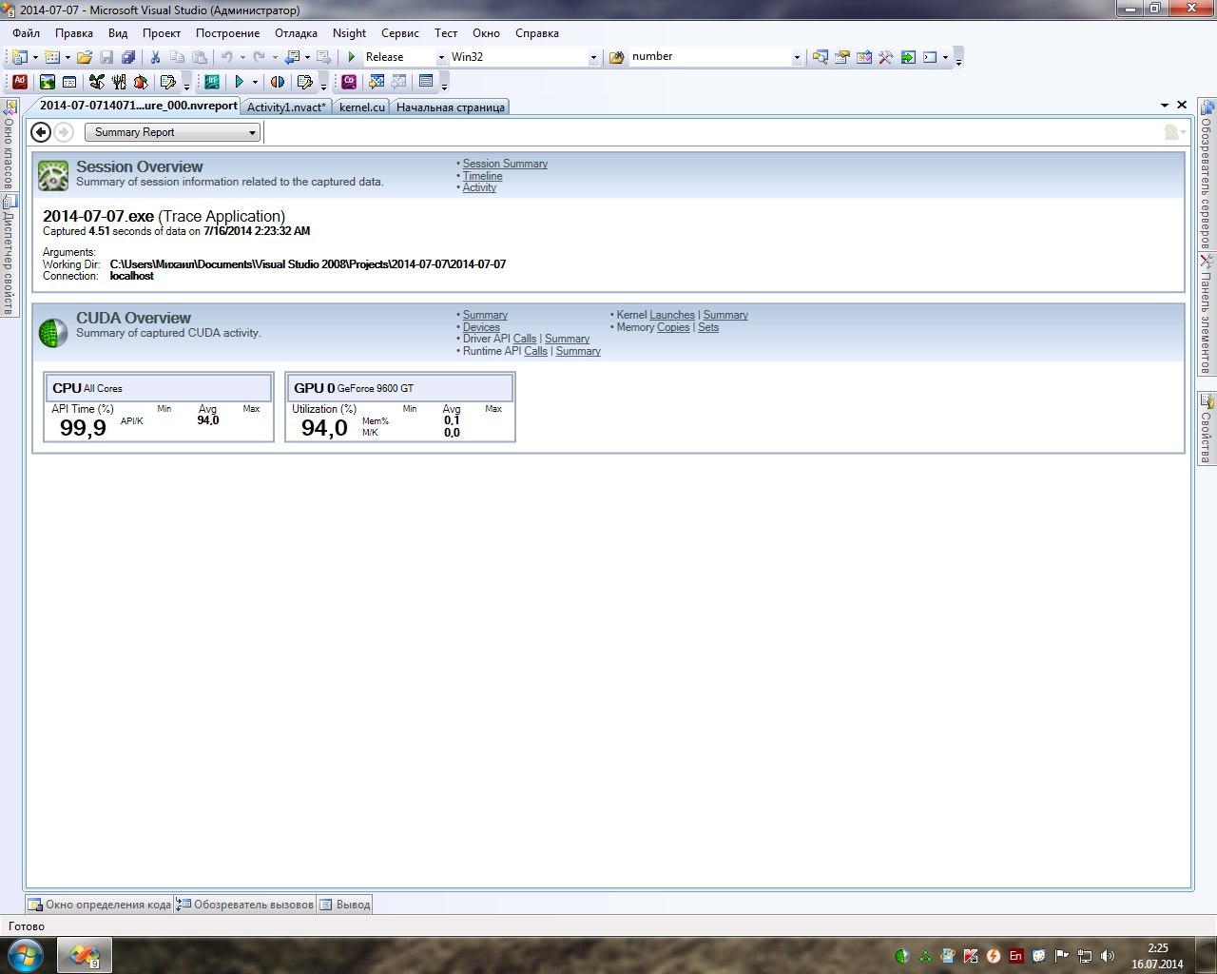The image size is (1217, 974).
Task: Open the Summary Report dropdown
Action: tap(172, 132)
